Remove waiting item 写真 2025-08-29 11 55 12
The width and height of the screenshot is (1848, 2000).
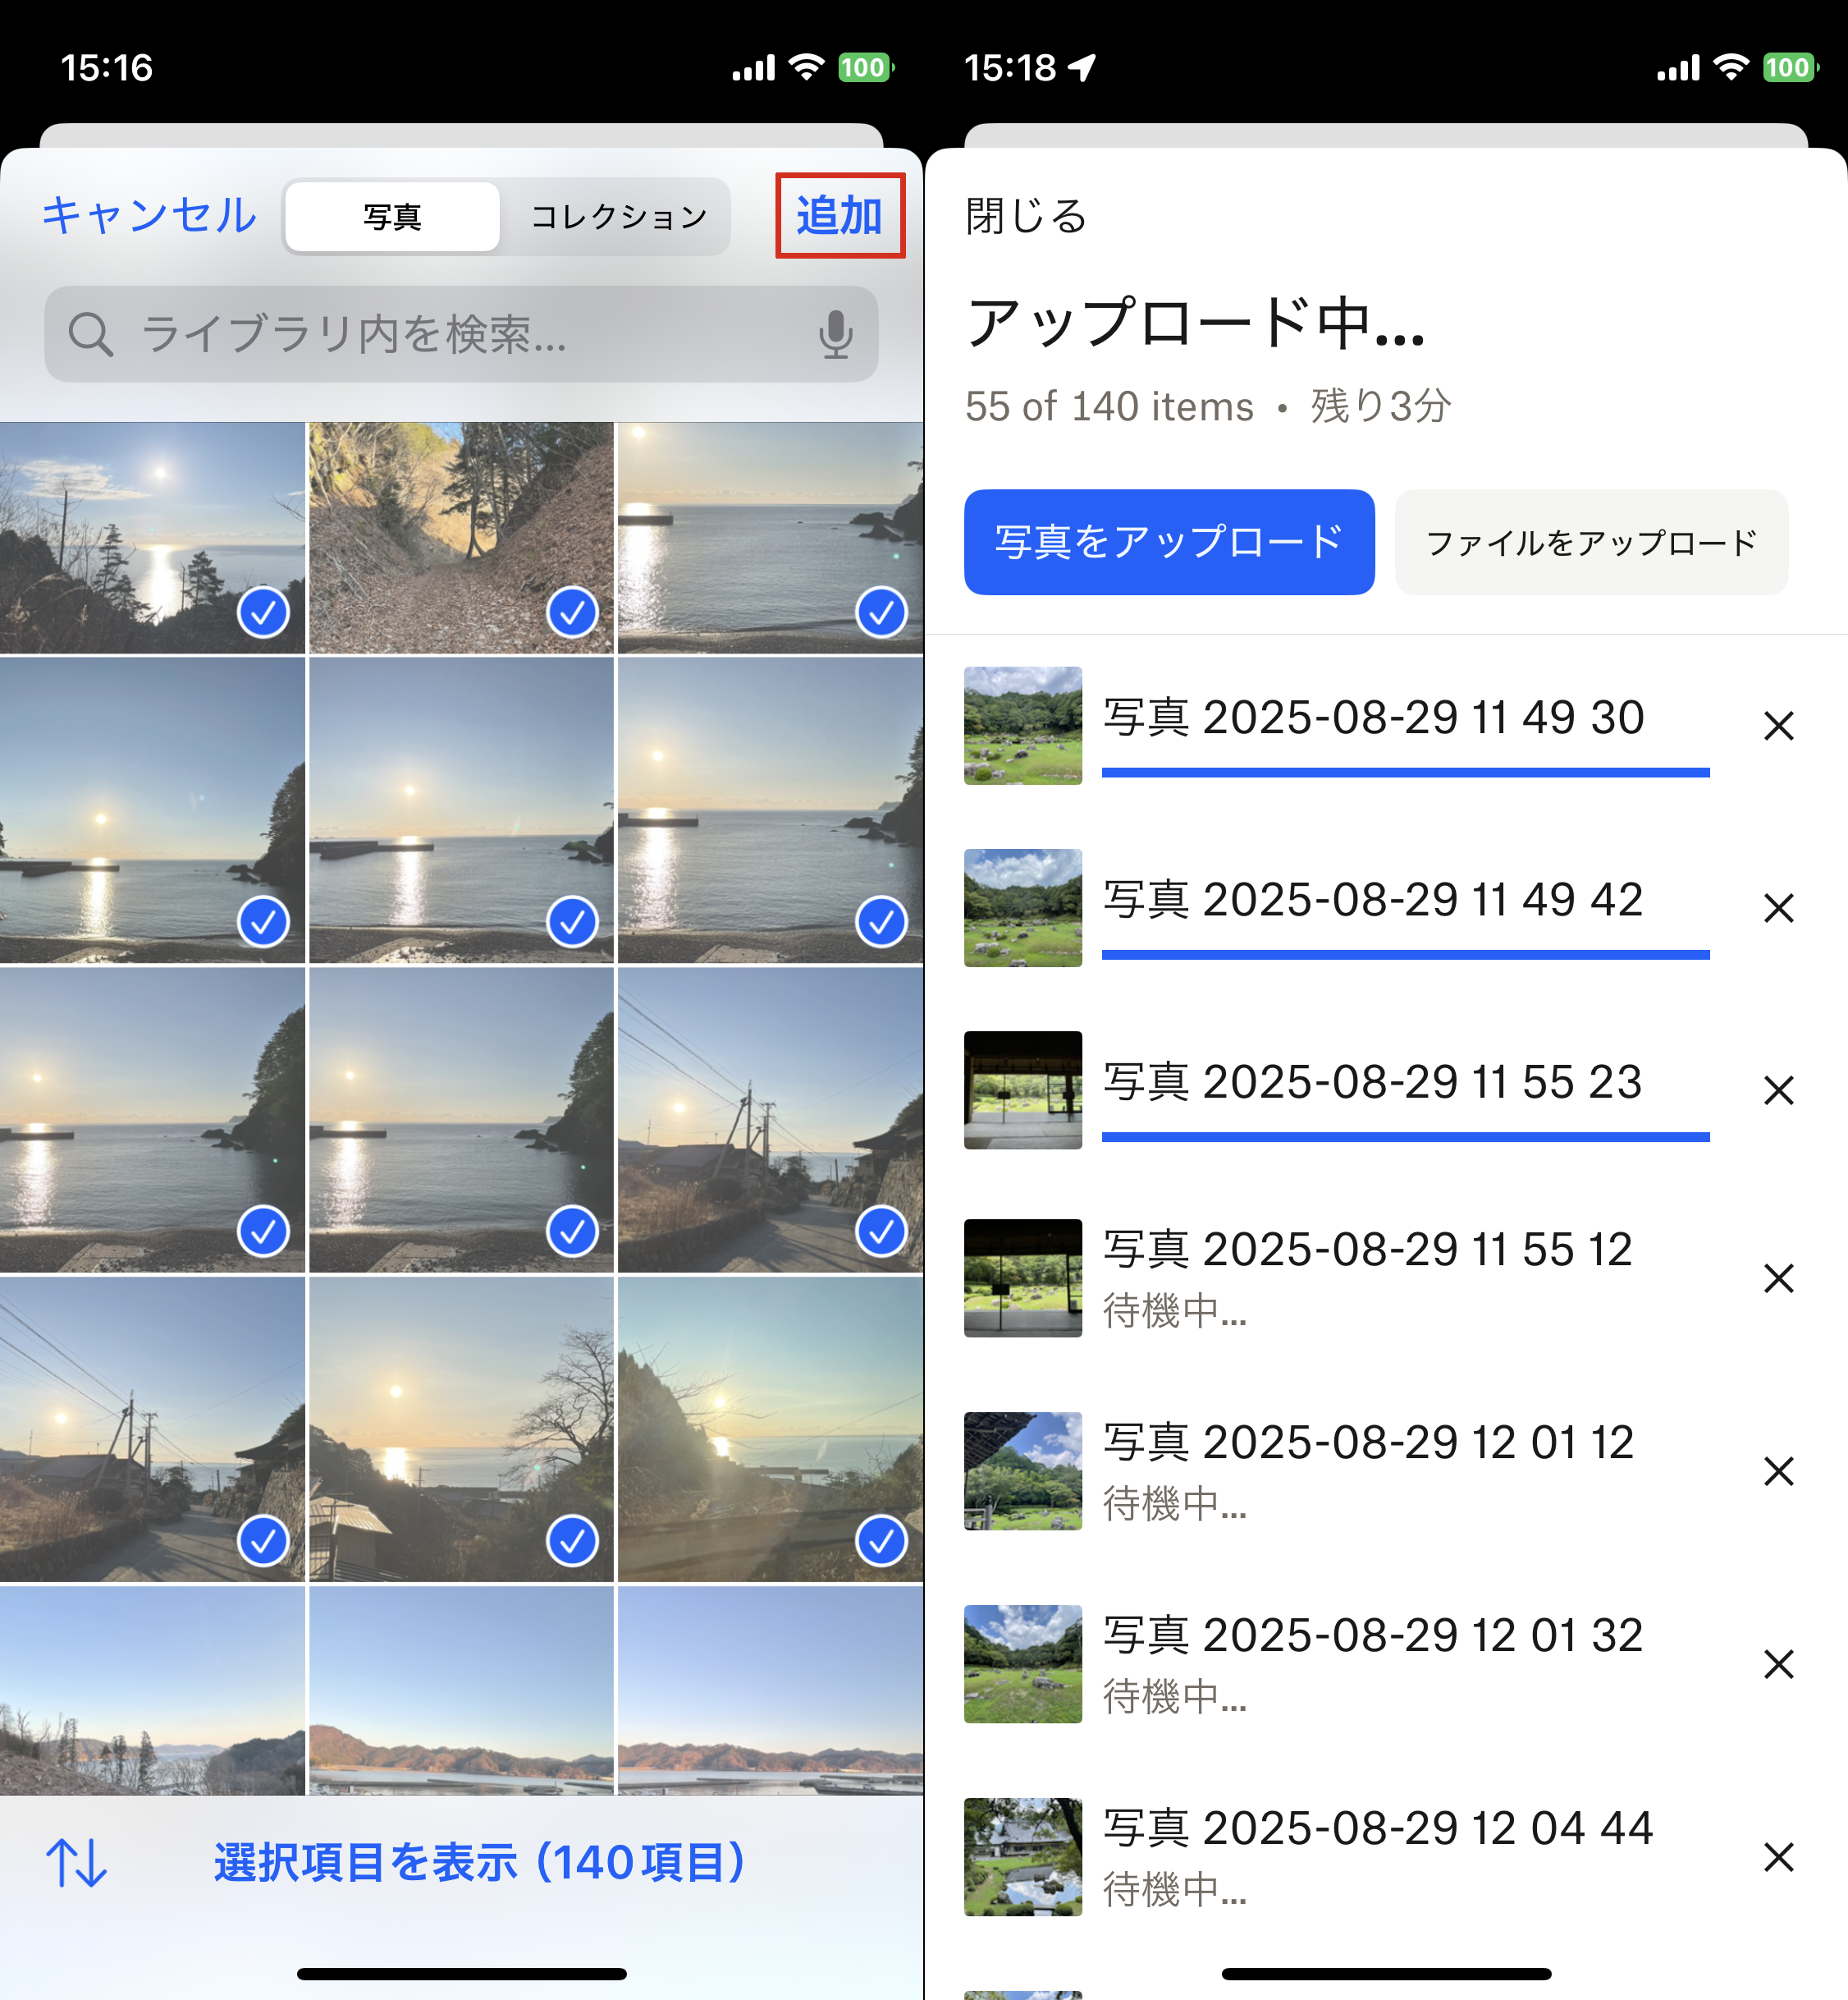(x=1778, y=1278)
